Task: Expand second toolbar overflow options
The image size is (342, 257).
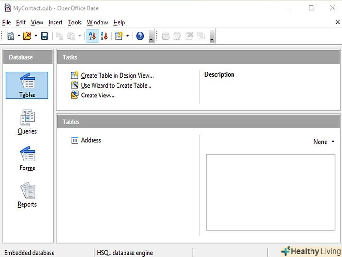Action: (212, 36)
